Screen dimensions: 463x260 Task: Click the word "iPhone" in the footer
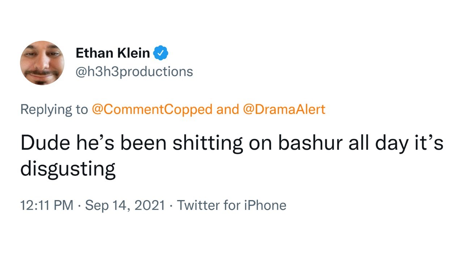pos(265,205)
